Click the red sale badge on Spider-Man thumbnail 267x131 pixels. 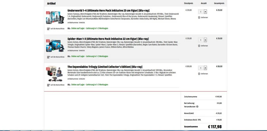pos(48,41)
